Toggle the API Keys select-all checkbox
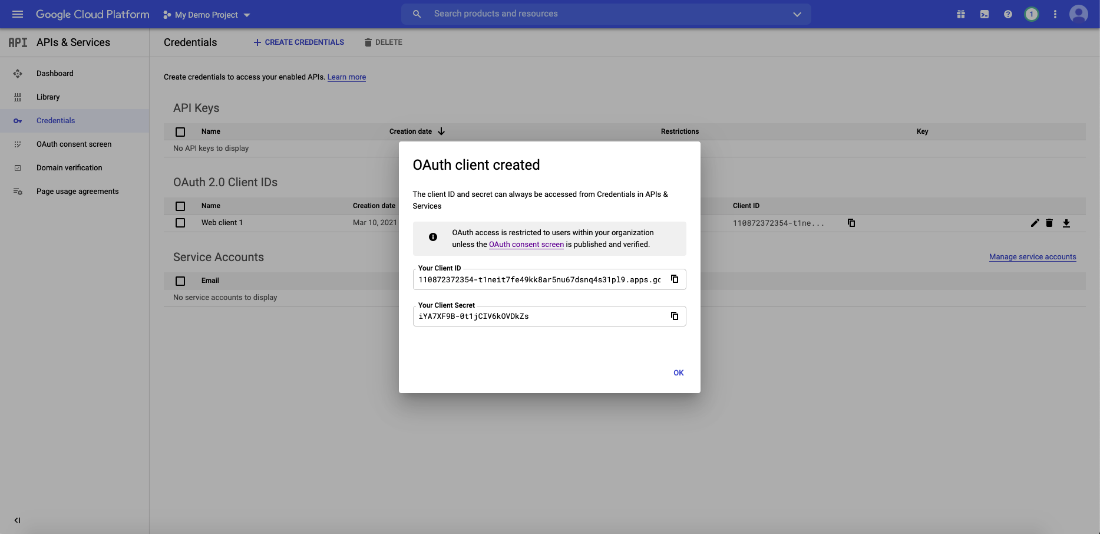Viewport: 1100px width, 534px height. 180,131
